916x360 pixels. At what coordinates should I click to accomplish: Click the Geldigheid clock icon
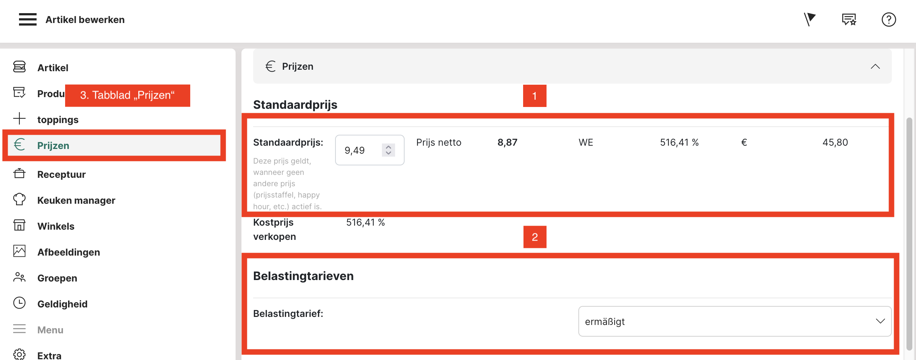point(19,303)
